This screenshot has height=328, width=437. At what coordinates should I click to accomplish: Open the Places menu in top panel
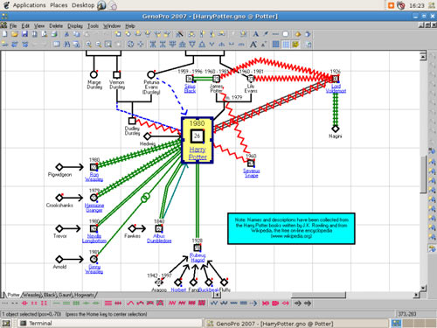click(59, 5)
